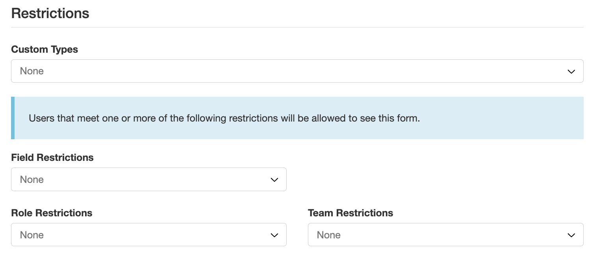The width and height of the screenshot is (597, 258).
Task: Click the blue info banner message
Action: click(224, 118)
